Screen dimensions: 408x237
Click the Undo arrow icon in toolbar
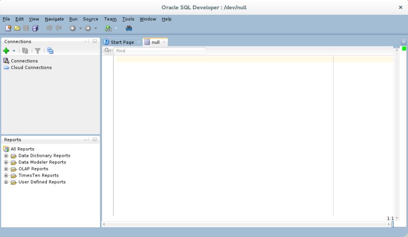[x=49, y=28]
